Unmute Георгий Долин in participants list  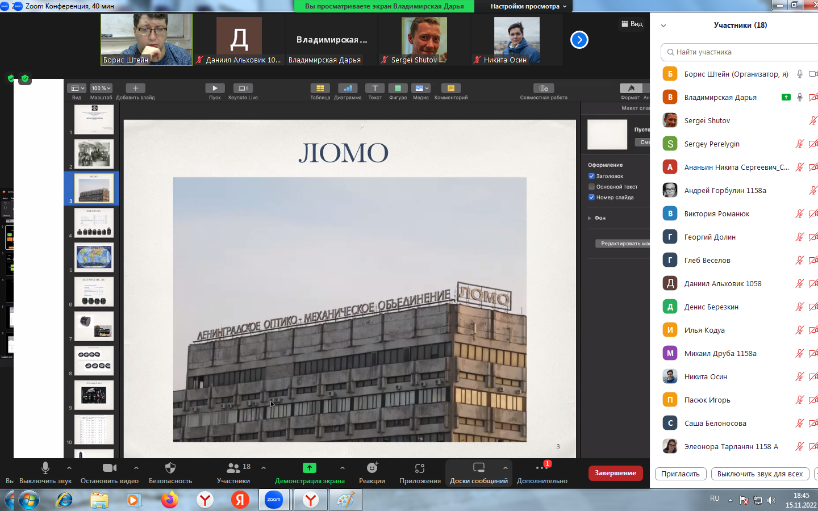800,237
